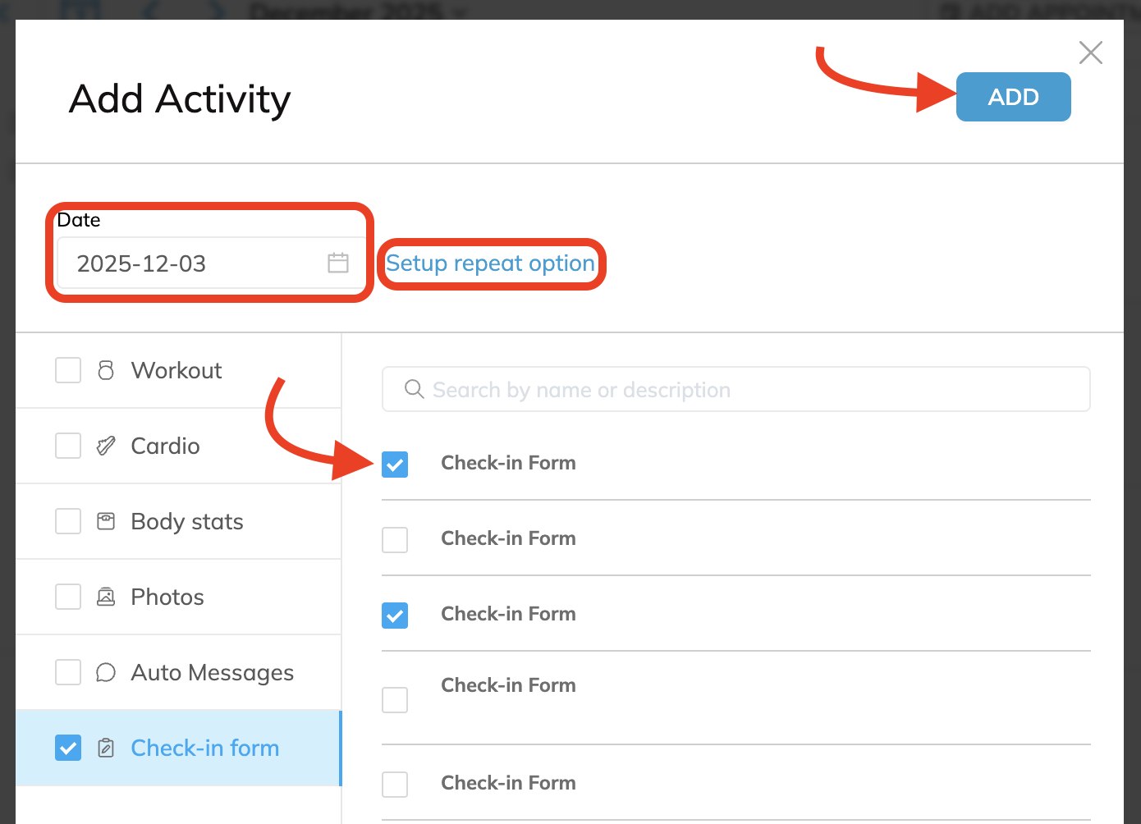Enable the Workout checkbox
Viewport: 1141px width, 824px height.
pyautogui.click(x=68, y=370)
